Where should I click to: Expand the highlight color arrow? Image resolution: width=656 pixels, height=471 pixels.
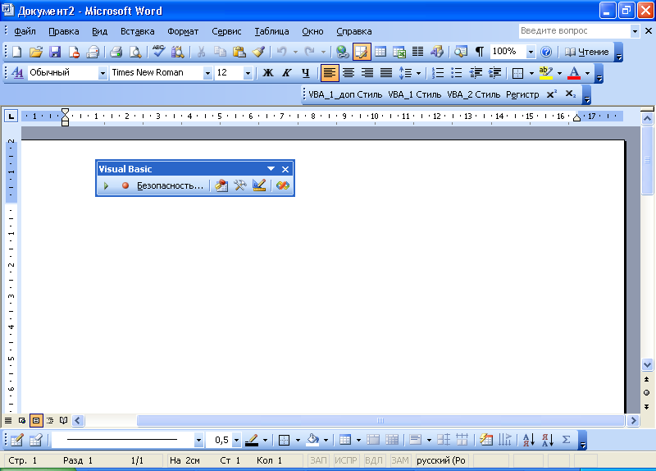pyautogui.click(x=559, y=73)
